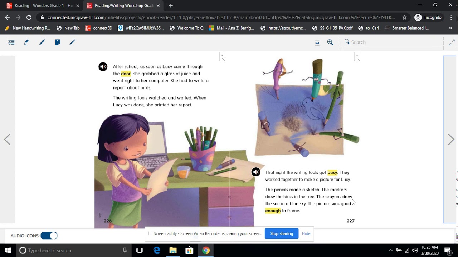
Task: Show hidden system tray icons
Action: [x=391, y=251]
